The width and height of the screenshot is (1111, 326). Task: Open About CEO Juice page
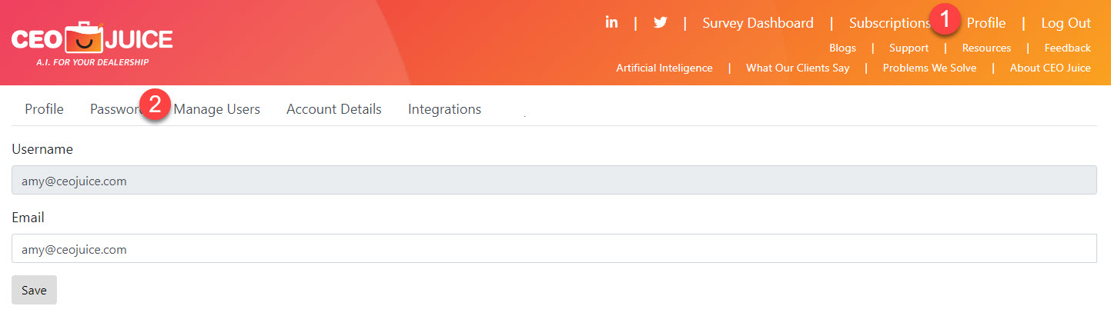[x=1050, y=68]
